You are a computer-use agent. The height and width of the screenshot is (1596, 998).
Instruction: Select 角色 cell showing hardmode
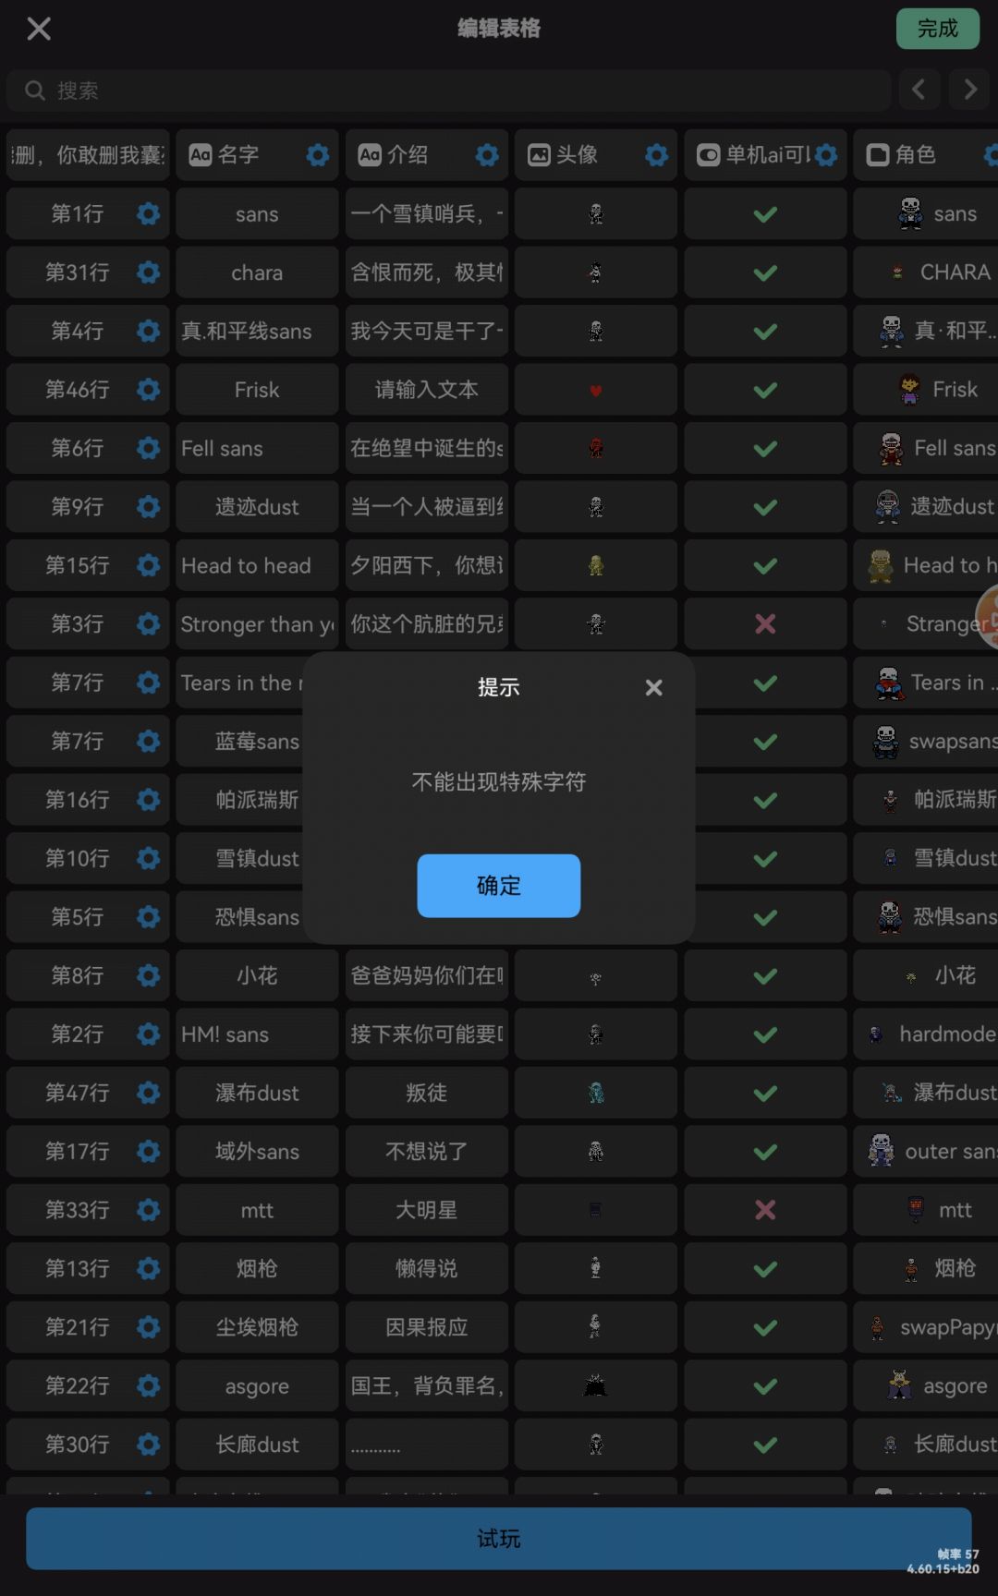[926, 1034]
